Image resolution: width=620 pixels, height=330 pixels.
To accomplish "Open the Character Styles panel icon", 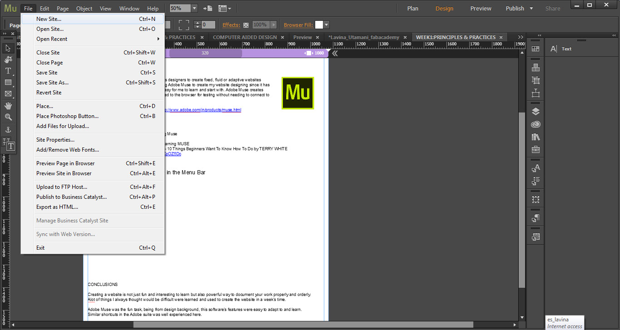I will tap(536, 168).
